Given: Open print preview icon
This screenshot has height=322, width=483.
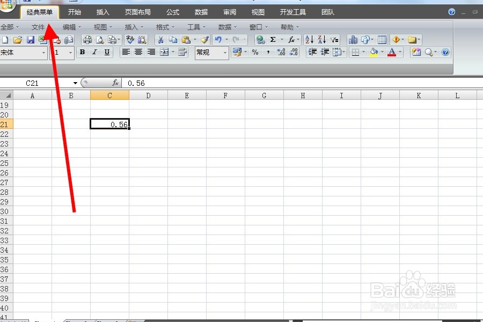Looking at the screenshot, I should (100, 40).
